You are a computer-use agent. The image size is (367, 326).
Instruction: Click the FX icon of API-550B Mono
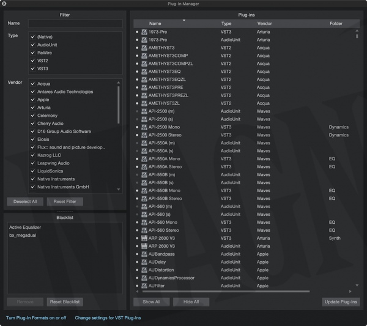click(144, 191)
